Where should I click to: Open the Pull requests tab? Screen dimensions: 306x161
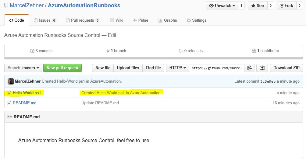(83, 20)
